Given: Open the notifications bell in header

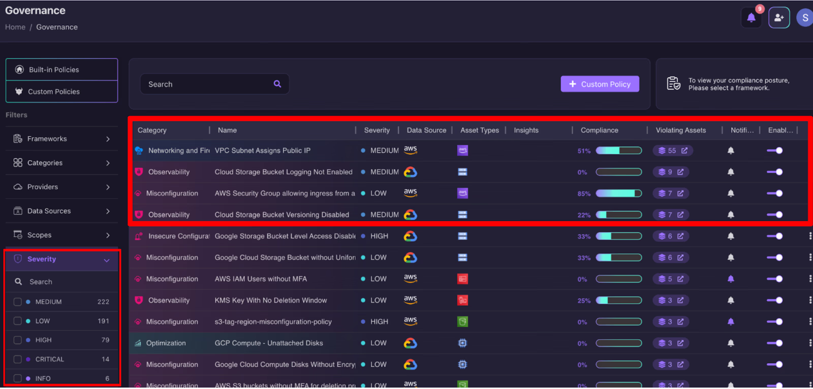Looking at the screenshot, I should click(x=751, y=18).
